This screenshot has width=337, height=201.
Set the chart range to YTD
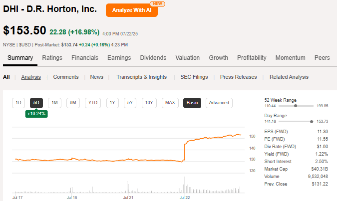[x=93, y=103]
